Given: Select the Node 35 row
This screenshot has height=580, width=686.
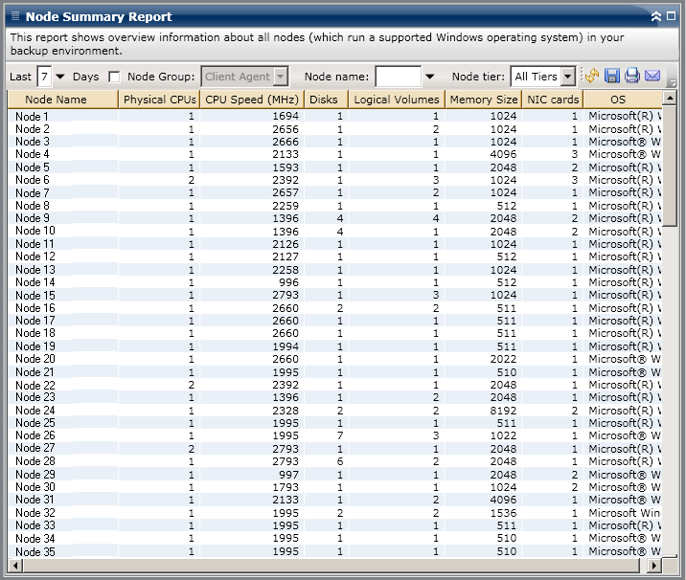Looking at the screenshot, I should coord(334,551).
